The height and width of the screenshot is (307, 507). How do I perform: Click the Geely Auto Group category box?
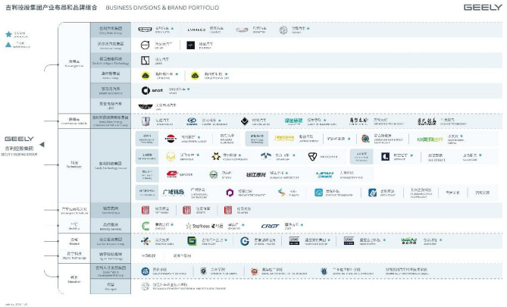pyautogui.click(x=111, y=30)
